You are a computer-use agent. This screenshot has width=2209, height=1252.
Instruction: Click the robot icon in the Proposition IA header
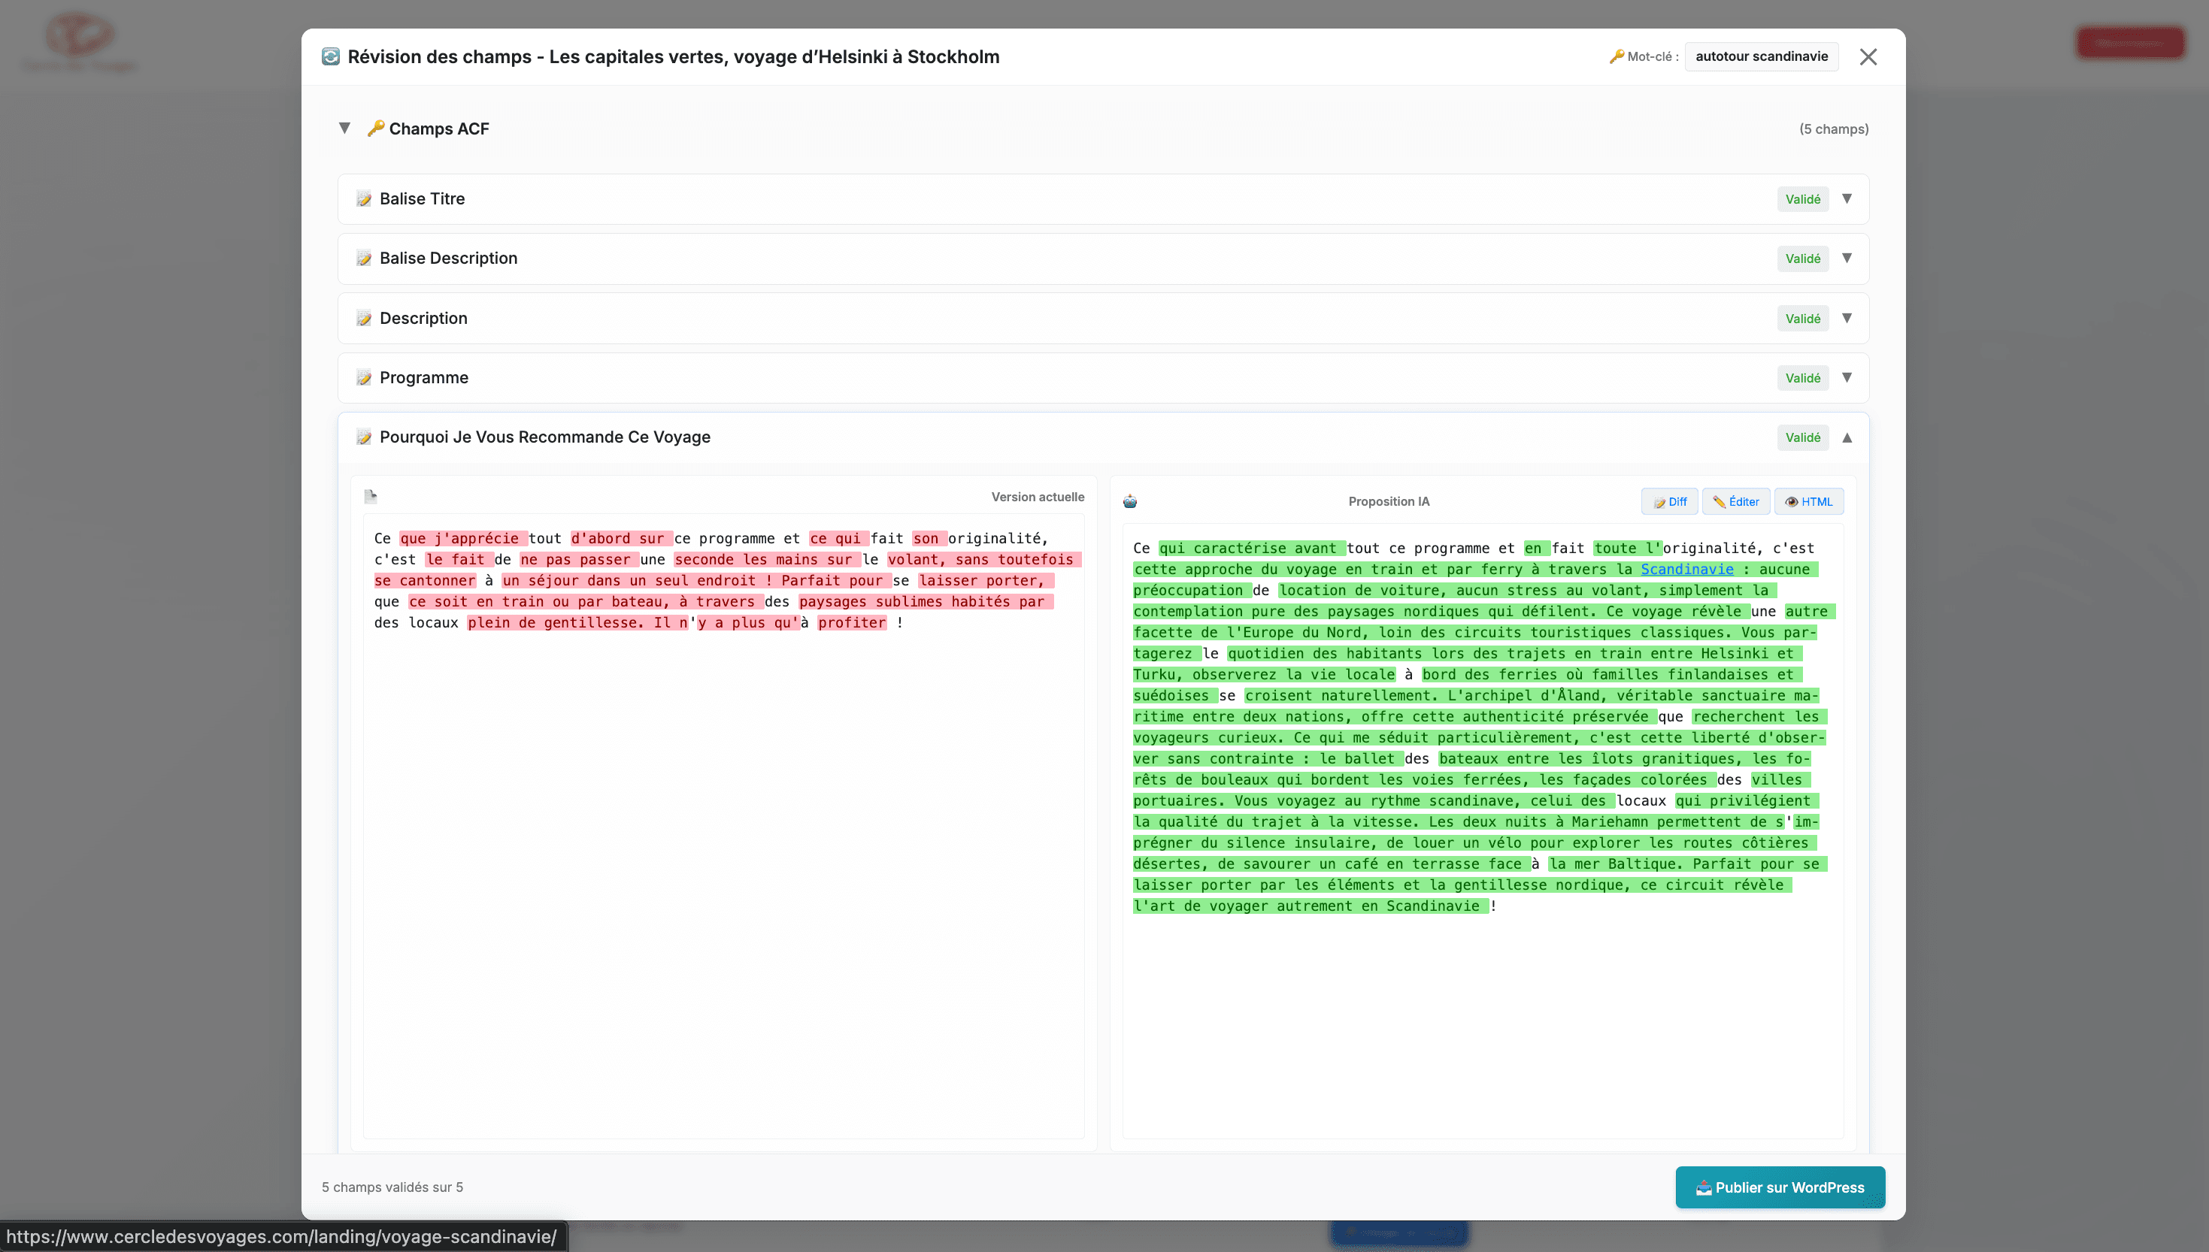coord(1130,501)
